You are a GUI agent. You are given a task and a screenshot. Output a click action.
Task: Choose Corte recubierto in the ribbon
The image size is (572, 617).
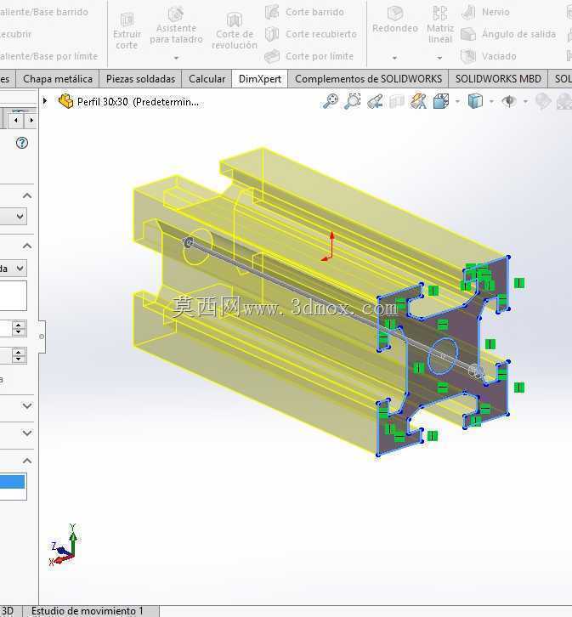(x=311, y=34)
